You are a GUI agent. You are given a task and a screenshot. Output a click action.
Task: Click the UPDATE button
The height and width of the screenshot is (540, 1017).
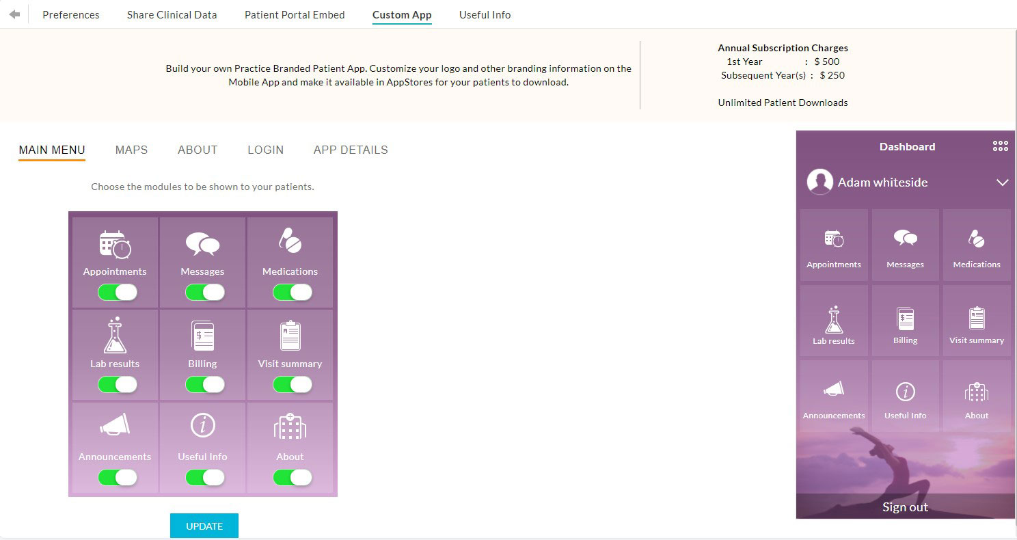(204, 526)
